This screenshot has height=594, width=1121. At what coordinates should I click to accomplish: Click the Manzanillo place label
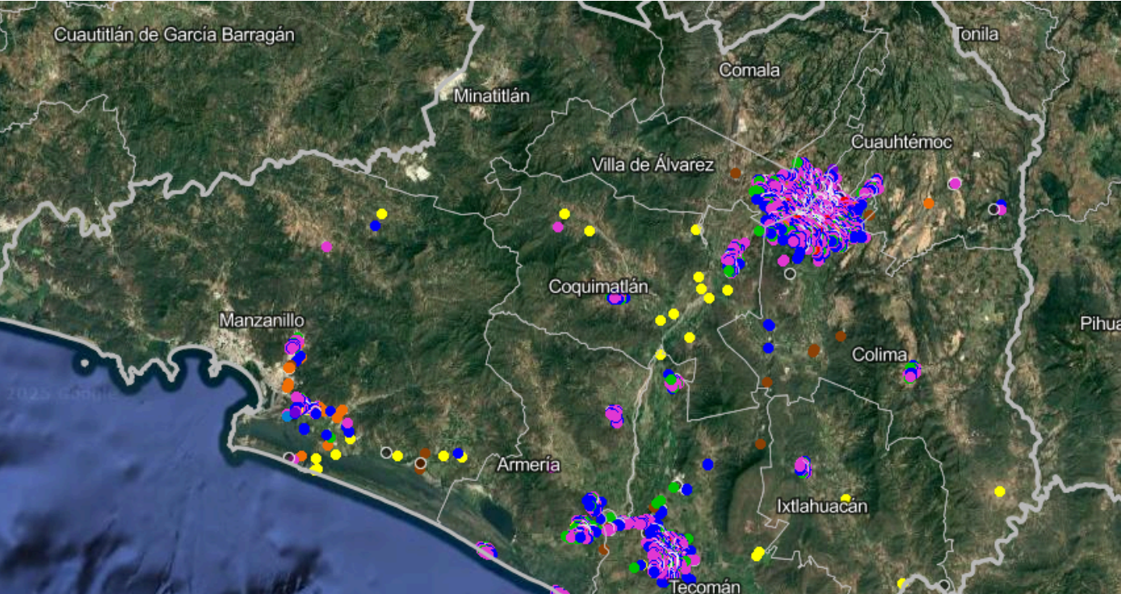point(262,320)
